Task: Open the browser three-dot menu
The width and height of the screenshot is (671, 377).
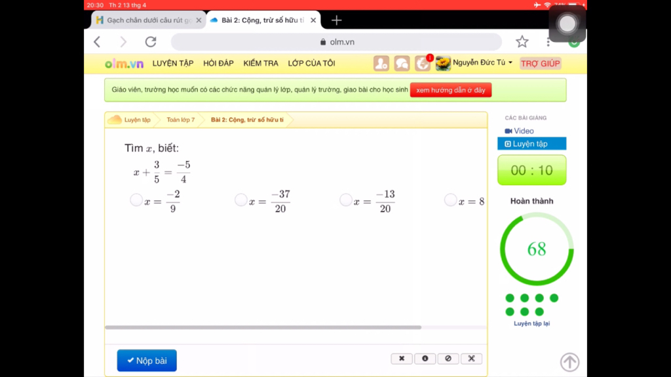Action: [x=548, y=42]
